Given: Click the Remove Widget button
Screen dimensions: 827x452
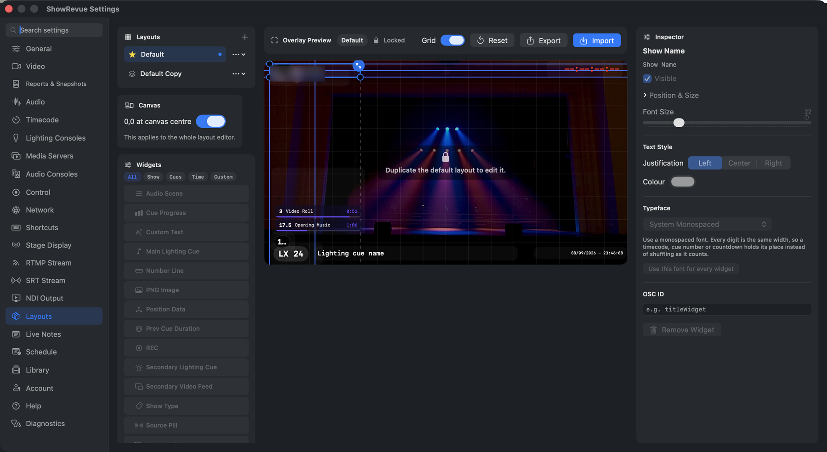Looking at the screenshot, I should coord(682,330).
